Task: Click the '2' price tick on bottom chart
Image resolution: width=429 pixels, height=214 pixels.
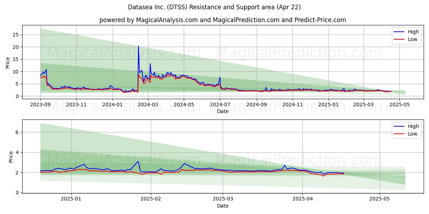Action: pos(18,173)
